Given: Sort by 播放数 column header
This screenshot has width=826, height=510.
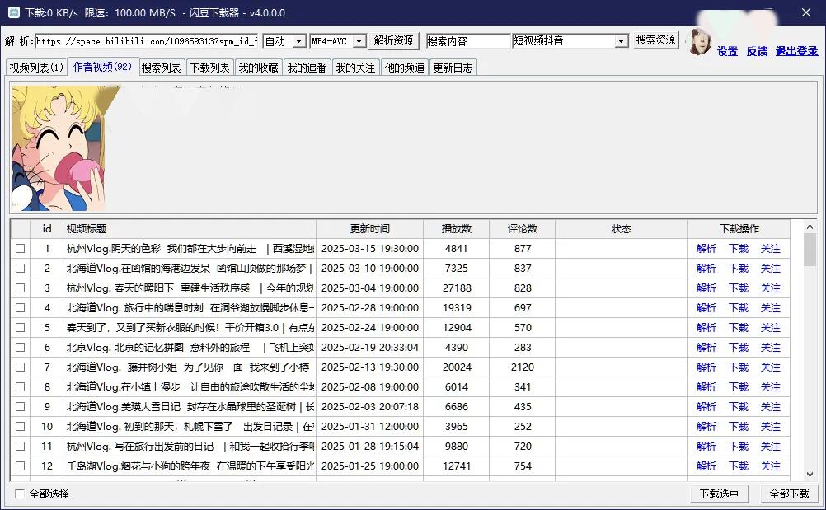Looking at the screenshot, I should (x=456, y=228).
